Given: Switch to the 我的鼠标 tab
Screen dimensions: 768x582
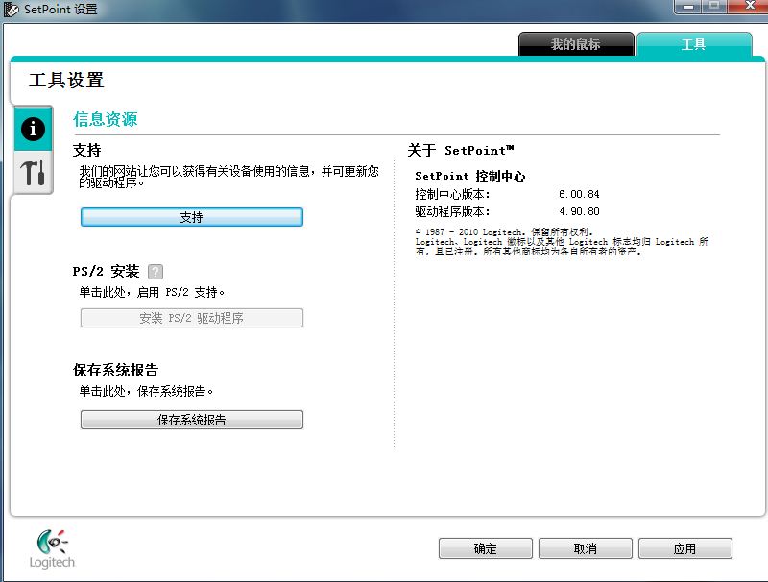Looking at the screenshot, I should click(x=576, y=44).
